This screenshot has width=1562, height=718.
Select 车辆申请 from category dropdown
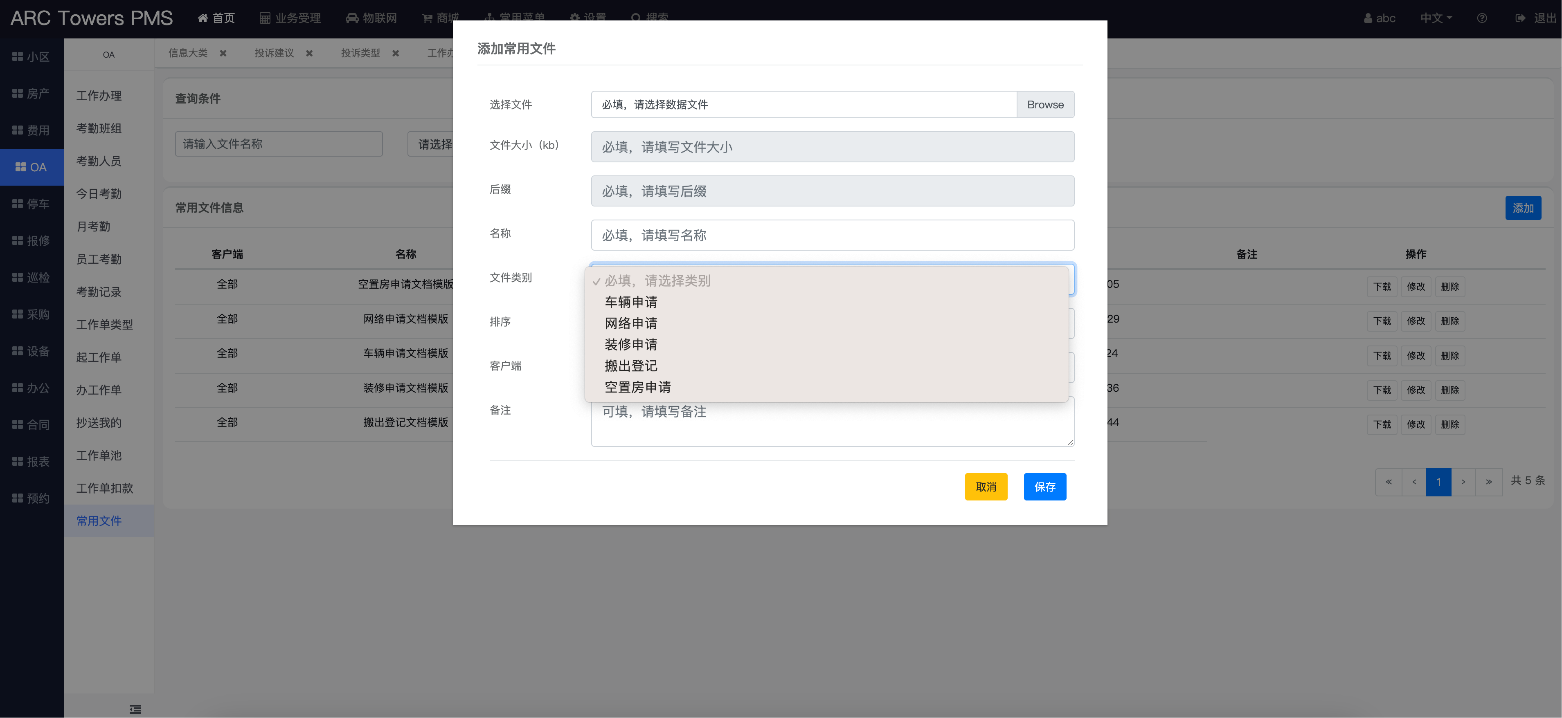tap(630, 302)
